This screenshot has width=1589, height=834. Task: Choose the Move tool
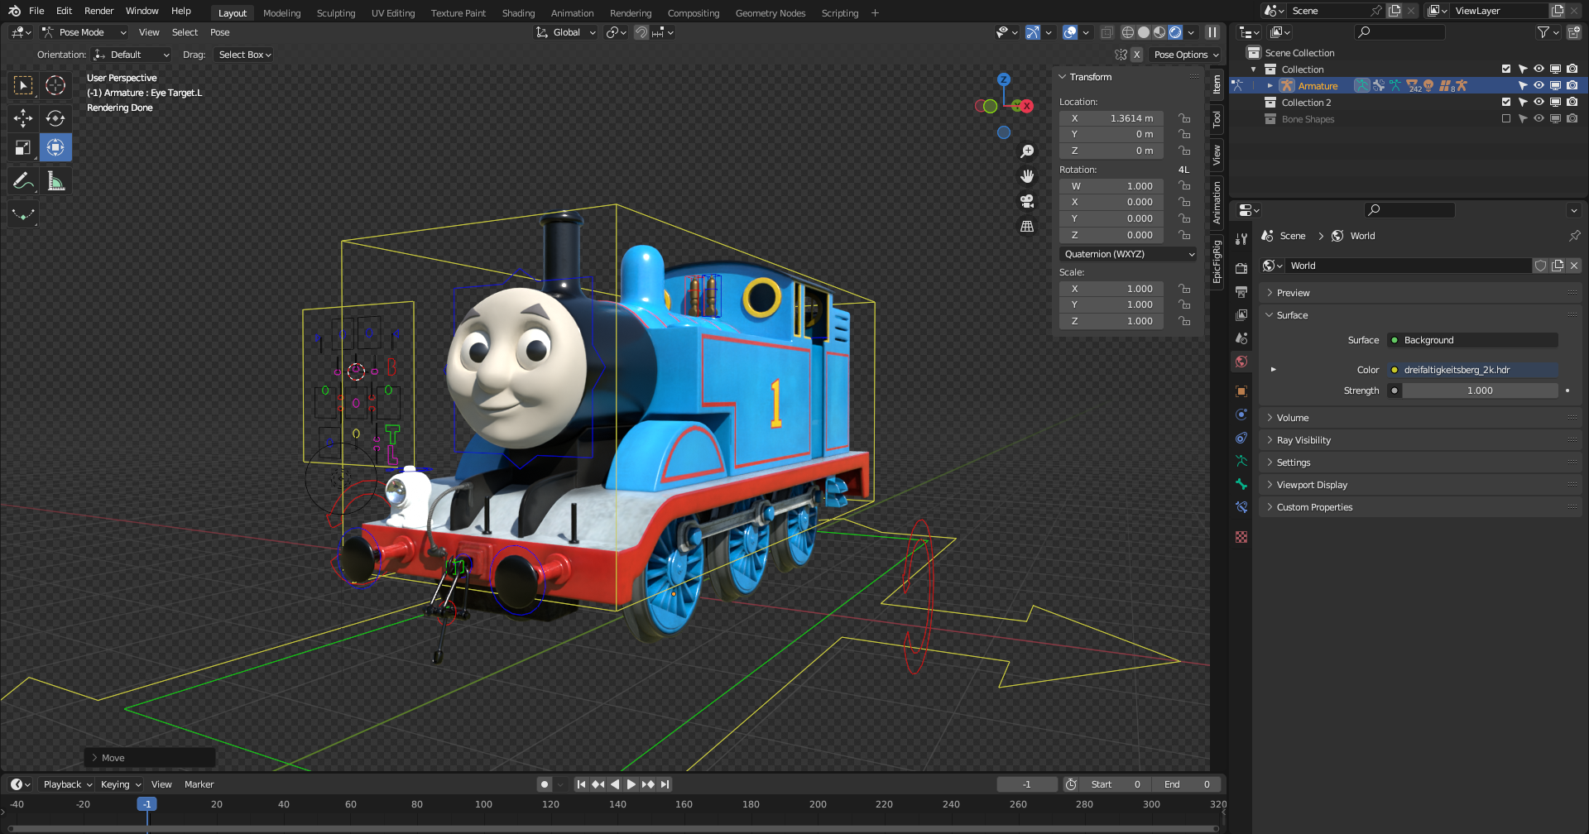tap(23, 118)
